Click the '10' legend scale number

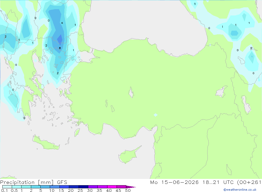point(52,190)
